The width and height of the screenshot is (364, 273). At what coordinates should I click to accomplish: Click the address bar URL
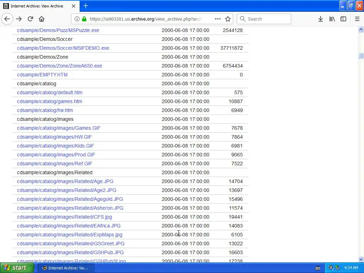pyautogui.click(x=145, y=19)
